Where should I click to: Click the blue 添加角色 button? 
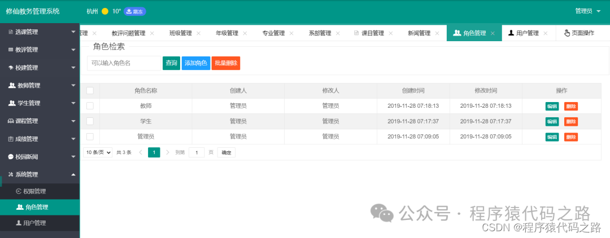pyautogui.click(x=195, y=63)
